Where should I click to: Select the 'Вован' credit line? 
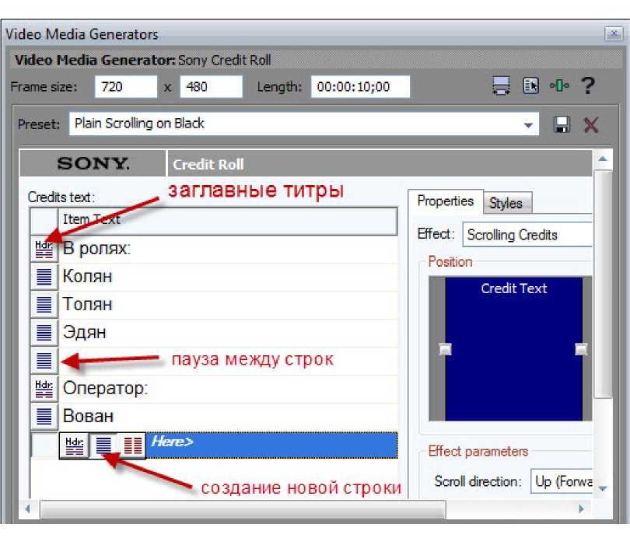228,416
